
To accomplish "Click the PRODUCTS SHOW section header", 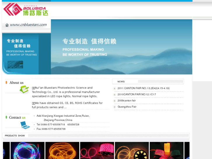I will click(96, 135).
